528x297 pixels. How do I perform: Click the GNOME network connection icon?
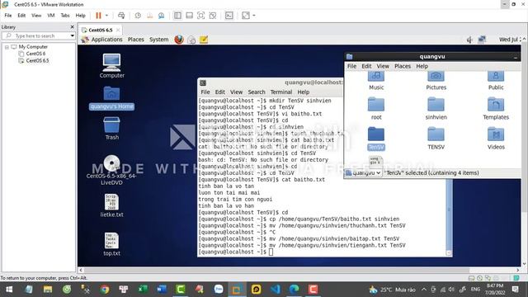point(482,40)
